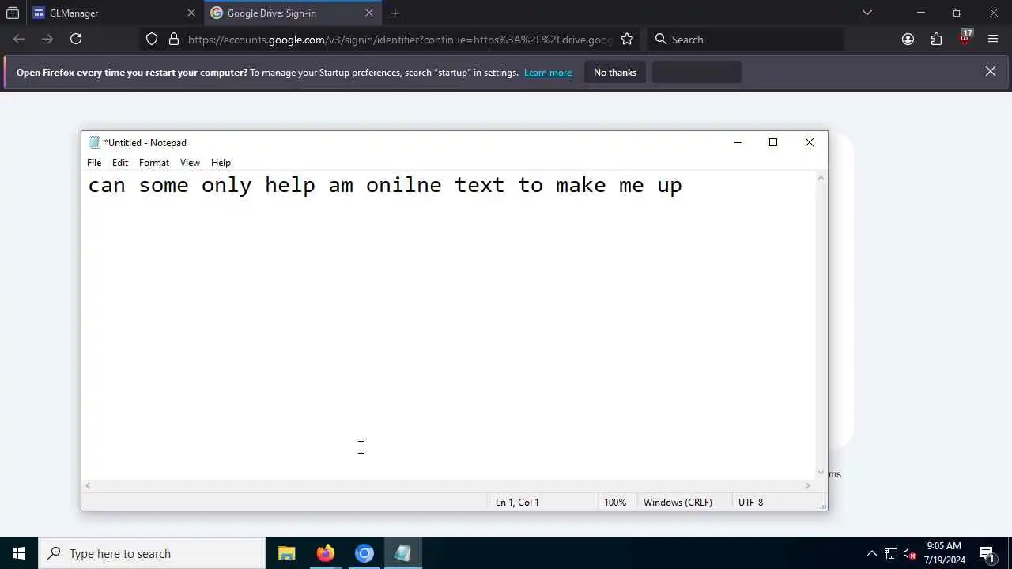Image resolution: width=1012 pixels, height=569 pixels.
Task: Maximize the Notepad window
Action: pyautogui.click(x=773, y=142)
